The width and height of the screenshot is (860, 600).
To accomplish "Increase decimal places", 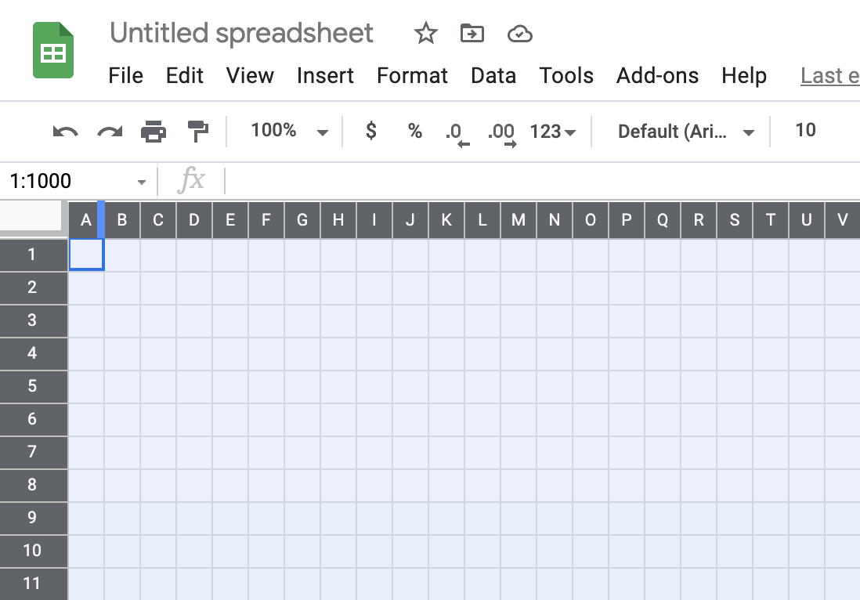I will [501, 131].
